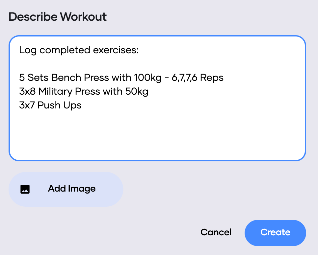Screen dimensions: 318x255
Task: Click on "6,7,7,6 Reps" in the text
Action: pyautogui.click(x=198, y=78)
